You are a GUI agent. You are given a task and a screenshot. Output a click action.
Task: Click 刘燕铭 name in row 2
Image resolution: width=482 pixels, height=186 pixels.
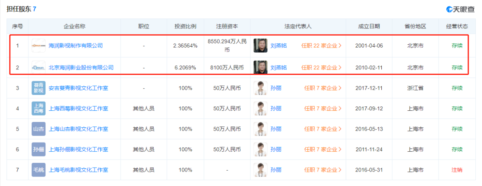click(x=279, y=67)
